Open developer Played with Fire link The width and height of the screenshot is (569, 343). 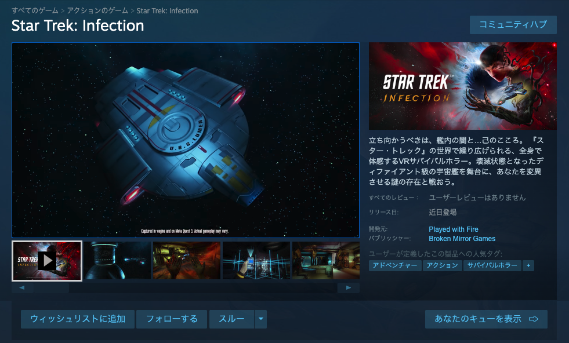tap(453, 229)
